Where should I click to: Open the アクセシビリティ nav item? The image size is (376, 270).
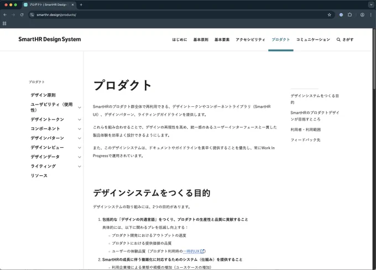point(250,40)
